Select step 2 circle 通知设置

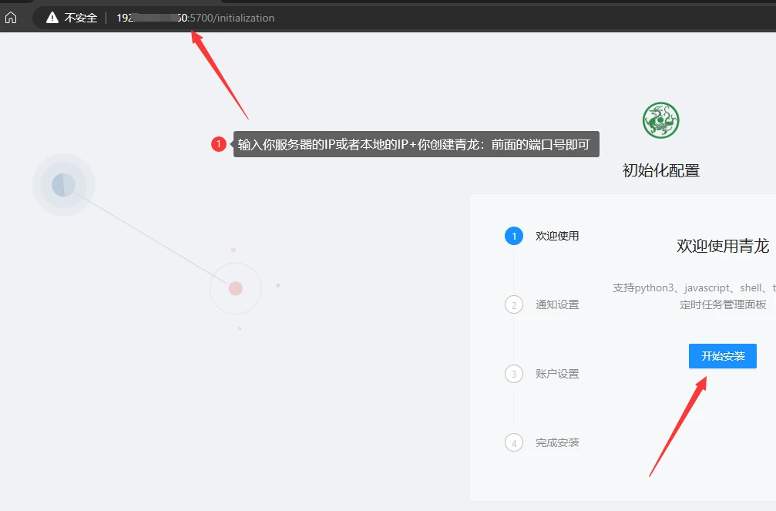click(x=514, y=304)
